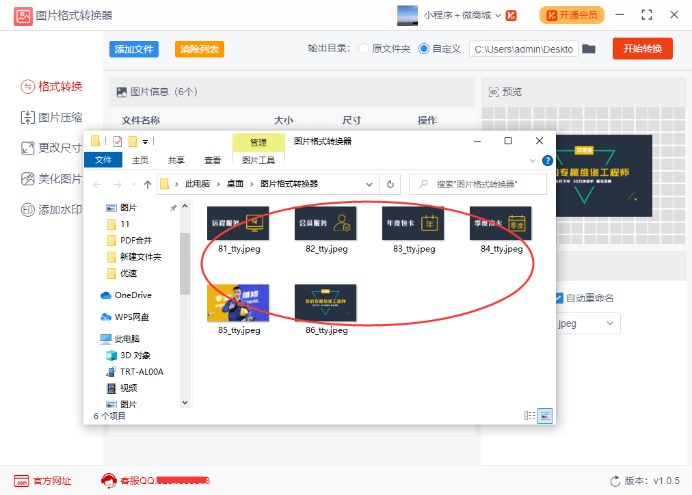Click the folder browse icon beside output path
The height and width of the screenshot is (495, 692).
coord(589,49)
